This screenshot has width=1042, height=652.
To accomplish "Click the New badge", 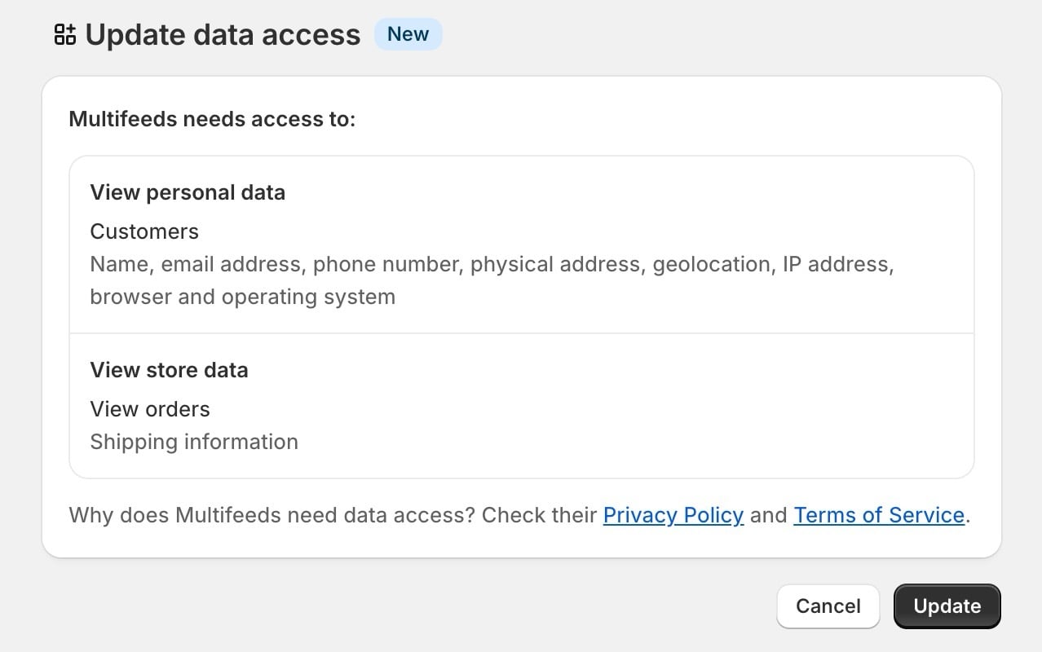I will (408, 34).
